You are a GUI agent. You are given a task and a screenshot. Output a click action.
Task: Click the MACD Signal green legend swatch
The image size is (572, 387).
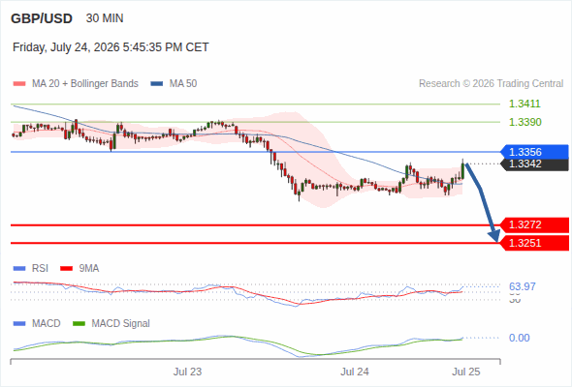click(x=79, y=323)
